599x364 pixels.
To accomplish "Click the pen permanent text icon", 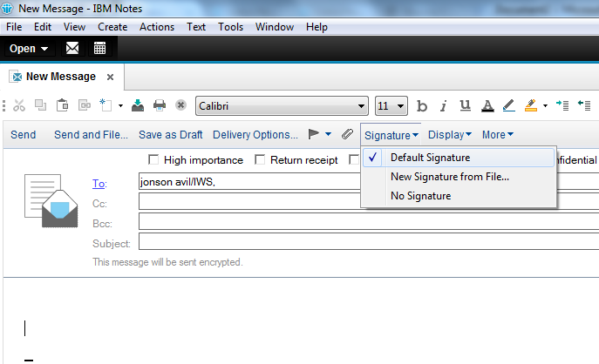I will [x=508, y=105].
